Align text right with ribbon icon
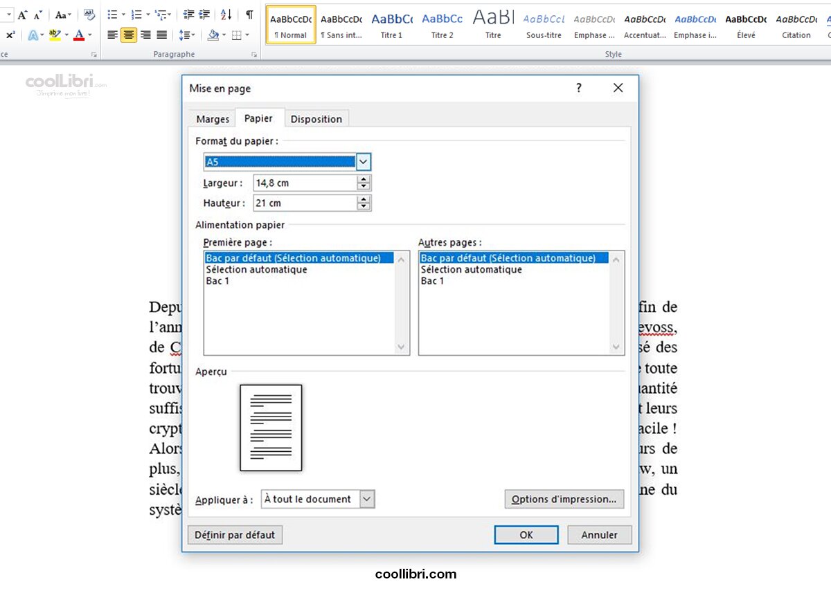This screenshot has width=831, height=593. (145, 35)
